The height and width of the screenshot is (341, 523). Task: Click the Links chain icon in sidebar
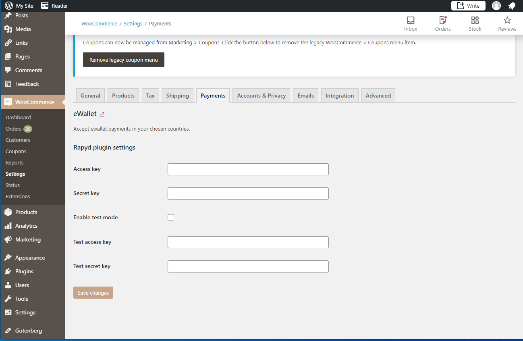tap(8, 43)
